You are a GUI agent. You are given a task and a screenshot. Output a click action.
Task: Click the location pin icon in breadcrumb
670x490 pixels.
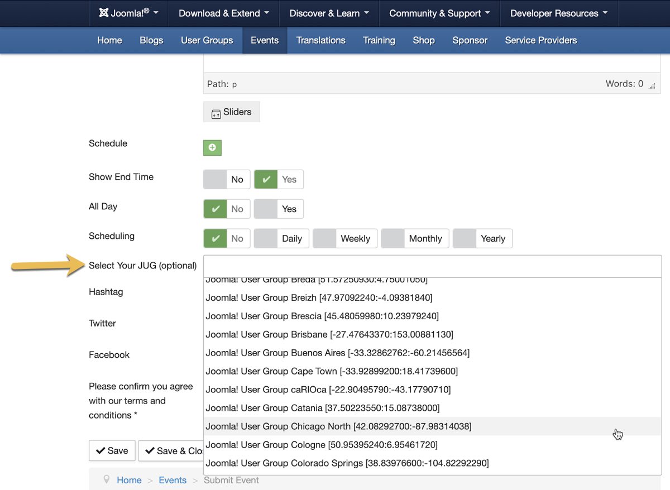(107, 480)
